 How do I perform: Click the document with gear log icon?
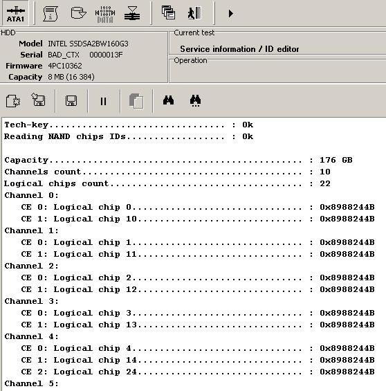13,101
